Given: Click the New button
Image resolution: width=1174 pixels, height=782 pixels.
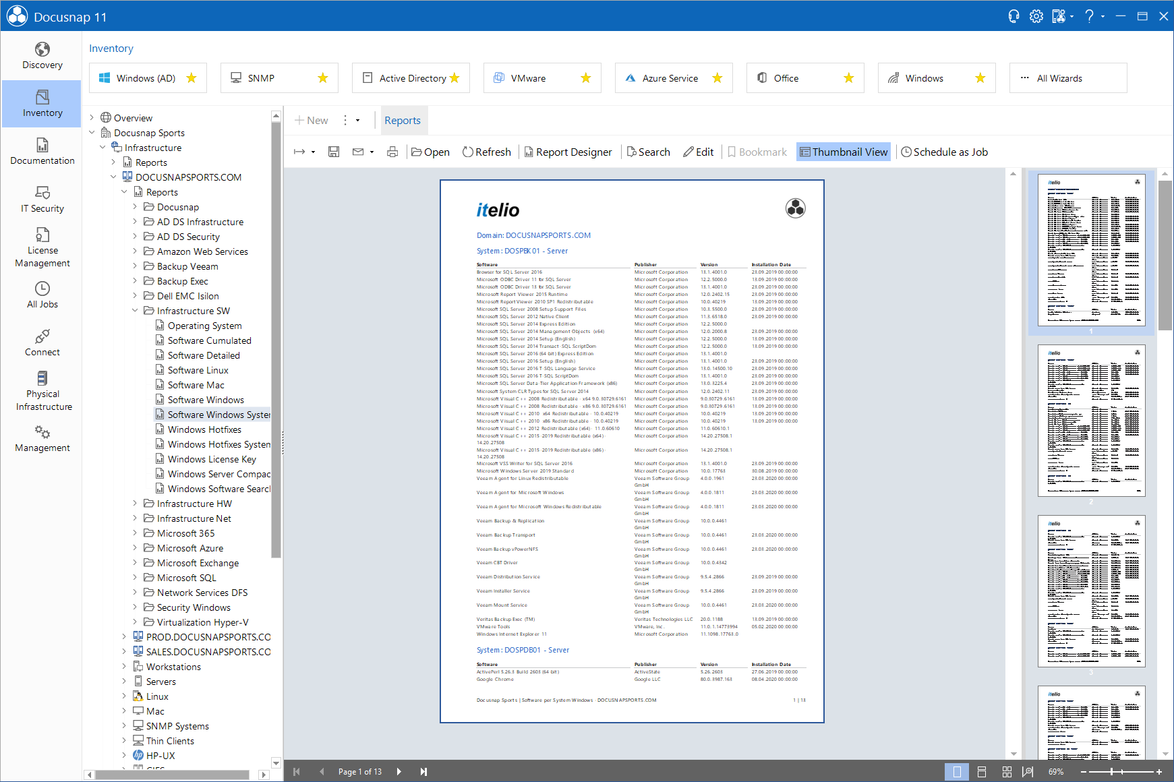Looking at the screenshot, I should click(312, 121).
